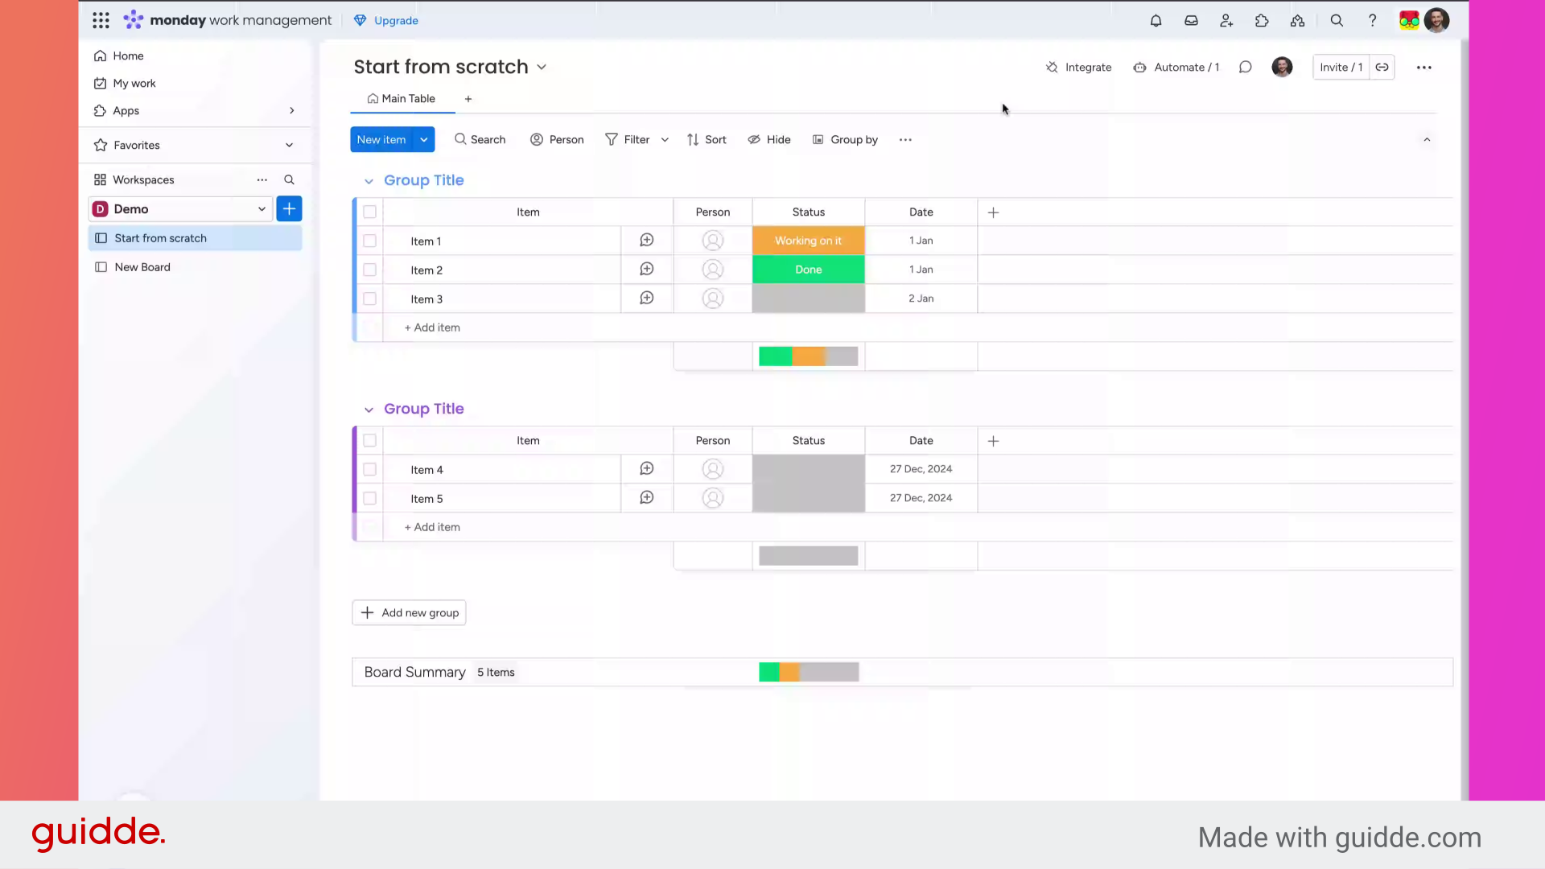Viewport: 1545px width, 869px height.
Task: Assign a person to Item 1
Action: (713, 241)
